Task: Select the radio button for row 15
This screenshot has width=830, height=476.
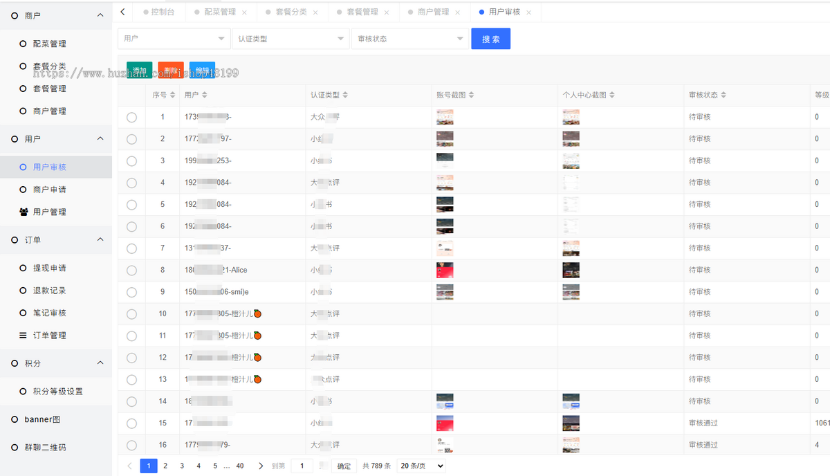Action: point(131,423)
